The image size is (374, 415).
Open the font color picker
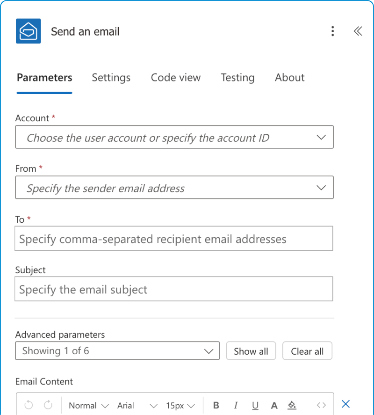click(274, 405)
